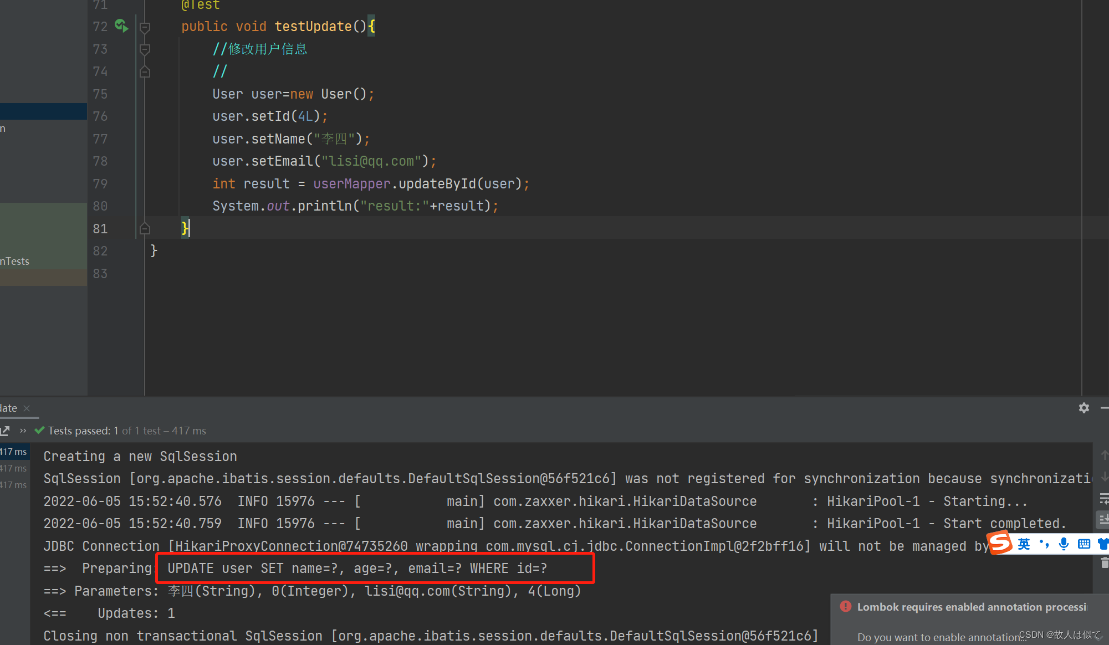1109x645 pixels.
Task: Click 'user.setName' statement on line 77
Action: [x=291, y=139]
